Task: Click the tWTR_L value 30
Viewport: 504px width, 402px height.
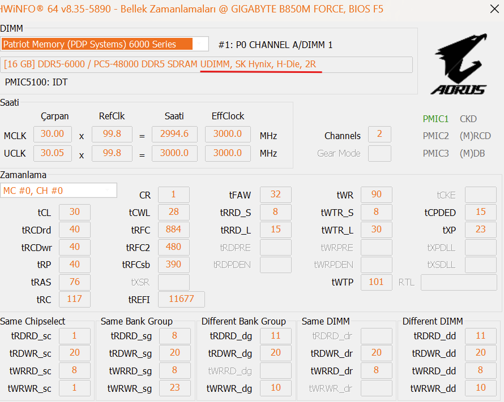Action: point(377,230)
